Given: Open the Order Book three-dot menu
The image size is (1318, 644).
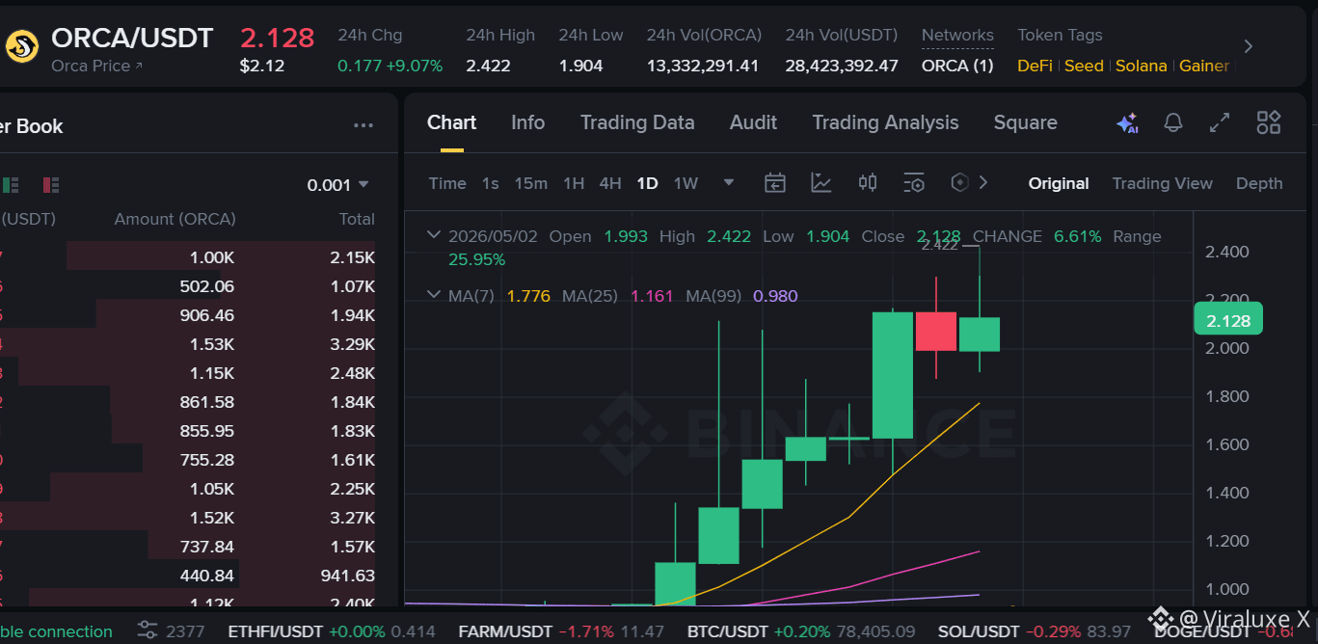Looking at the screenshot, I should (x=363, y=125).
